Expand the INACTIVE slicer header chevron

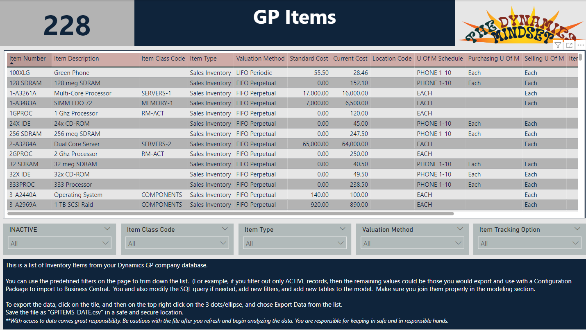(107, 229)
